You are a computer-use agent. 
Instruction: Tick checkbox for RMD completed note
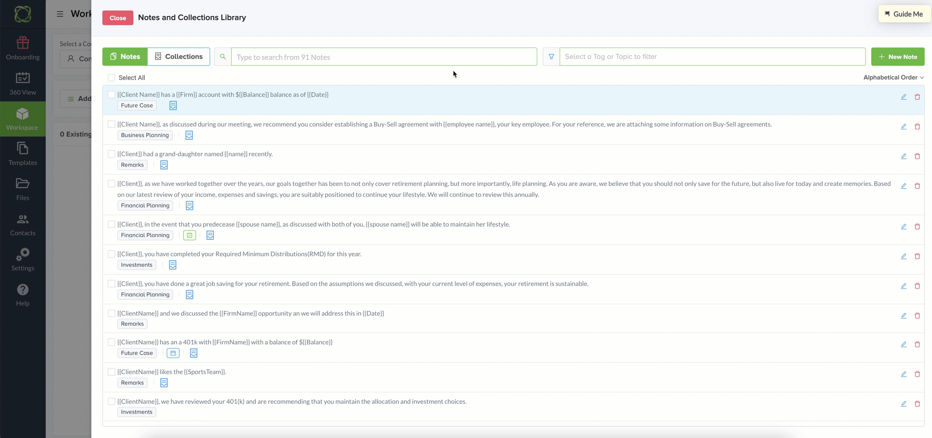(111, 254)
